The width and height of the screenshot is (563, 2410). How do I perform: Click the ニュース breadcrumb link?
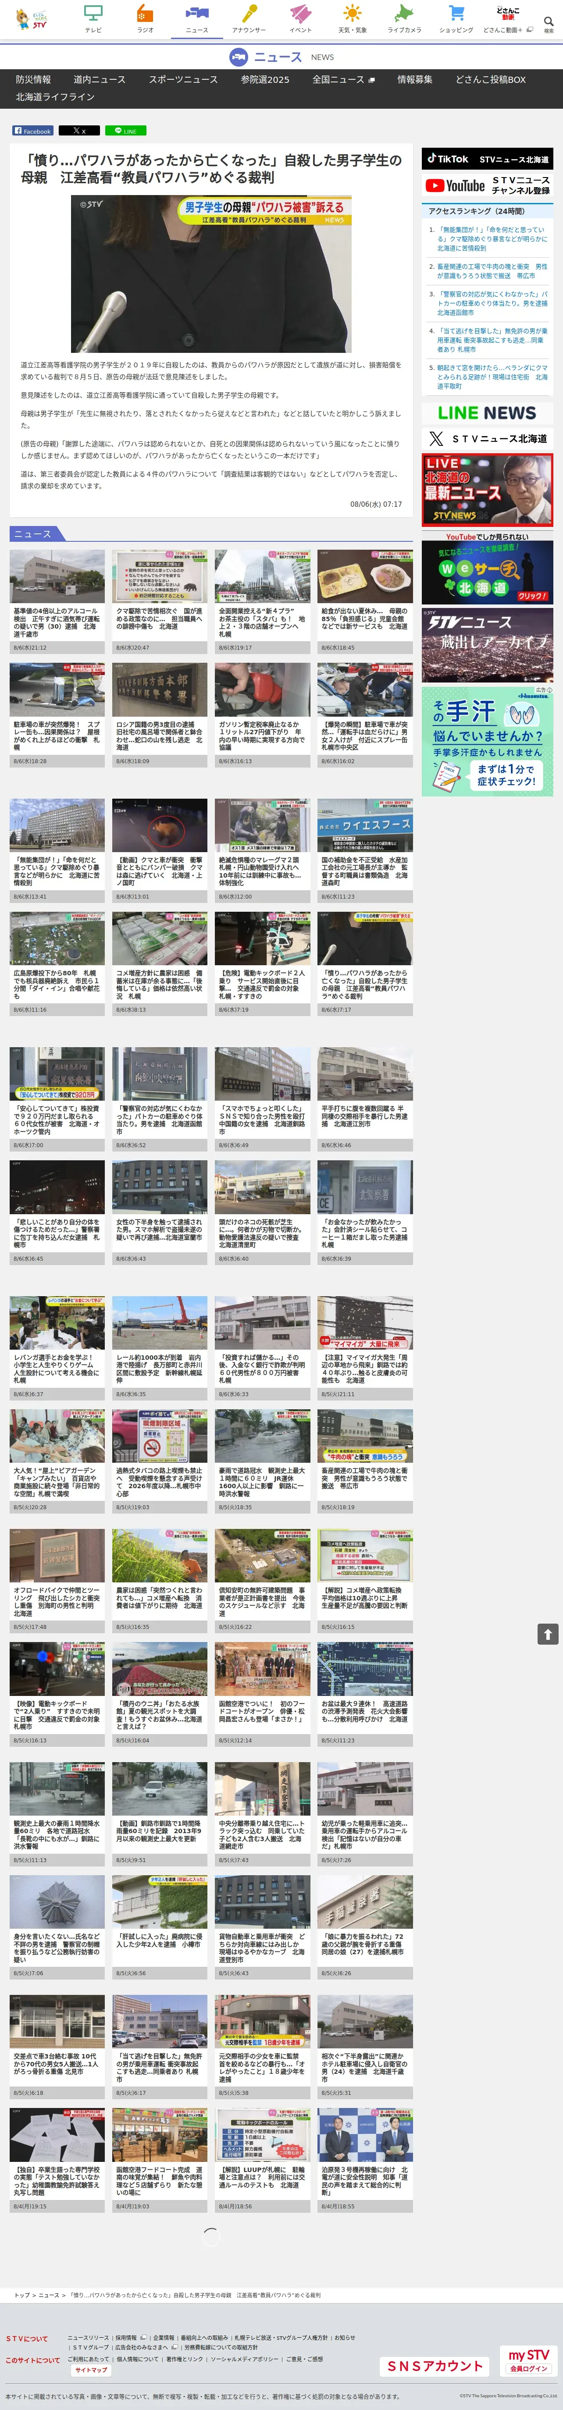click(x=49, y=2294)
